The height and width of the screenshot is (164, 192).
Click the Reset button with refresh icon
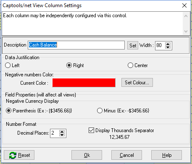(19, 155)
